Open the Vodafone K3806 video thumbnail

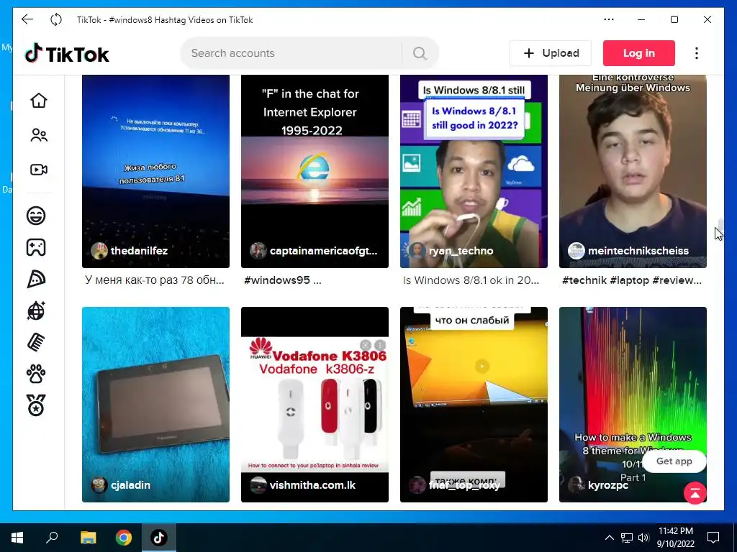[315, 404]
